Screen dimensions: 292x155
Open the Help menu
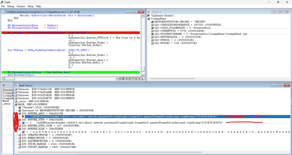[x=39, y=6]
